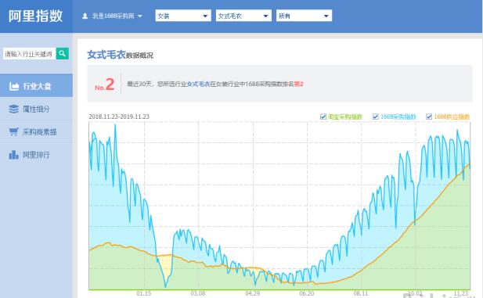Click the 阿里排行 bar chart icon
483x298 pixels.
14,155
